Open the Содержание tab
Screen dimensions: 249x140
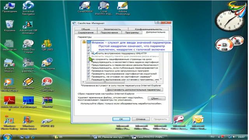point(86,32)
